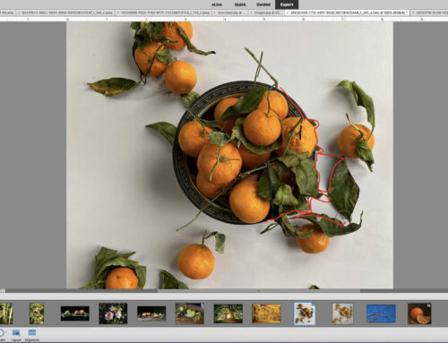Select the unhighlighted oranges on white thumbnail

(x=343, y=313)
